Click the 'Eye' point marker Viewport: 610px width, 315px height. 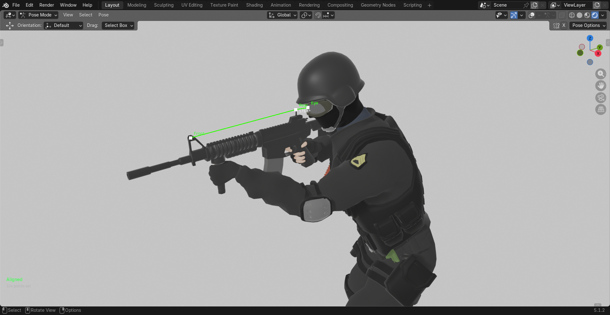308,108
